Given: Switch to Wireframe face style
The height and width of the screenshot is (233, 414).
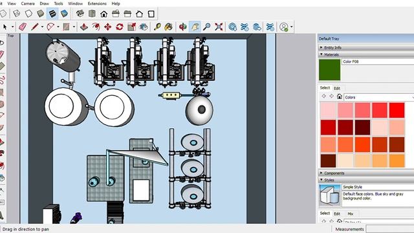Looking at the screenshot, I should click(x=16, y=14).
